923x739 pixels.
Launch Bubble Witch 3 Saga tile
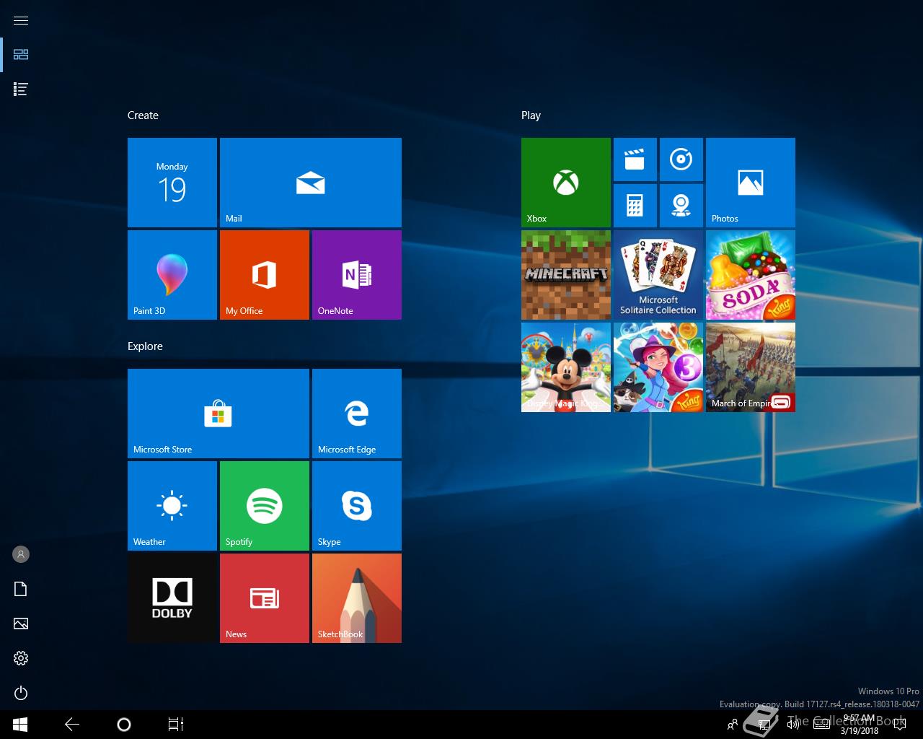[658, 367]
